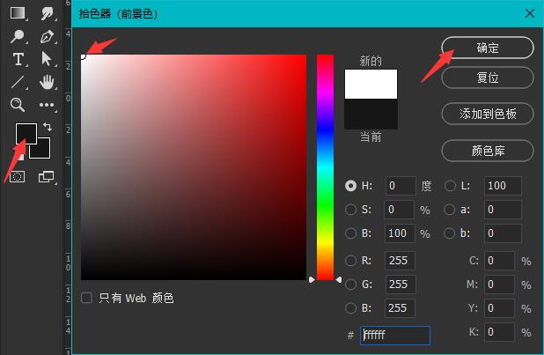Image resolution: width=544 pixels, height=355 pixels.
Task: Click the vertical rainbow hue slider
Action: [x=325, y=167]
